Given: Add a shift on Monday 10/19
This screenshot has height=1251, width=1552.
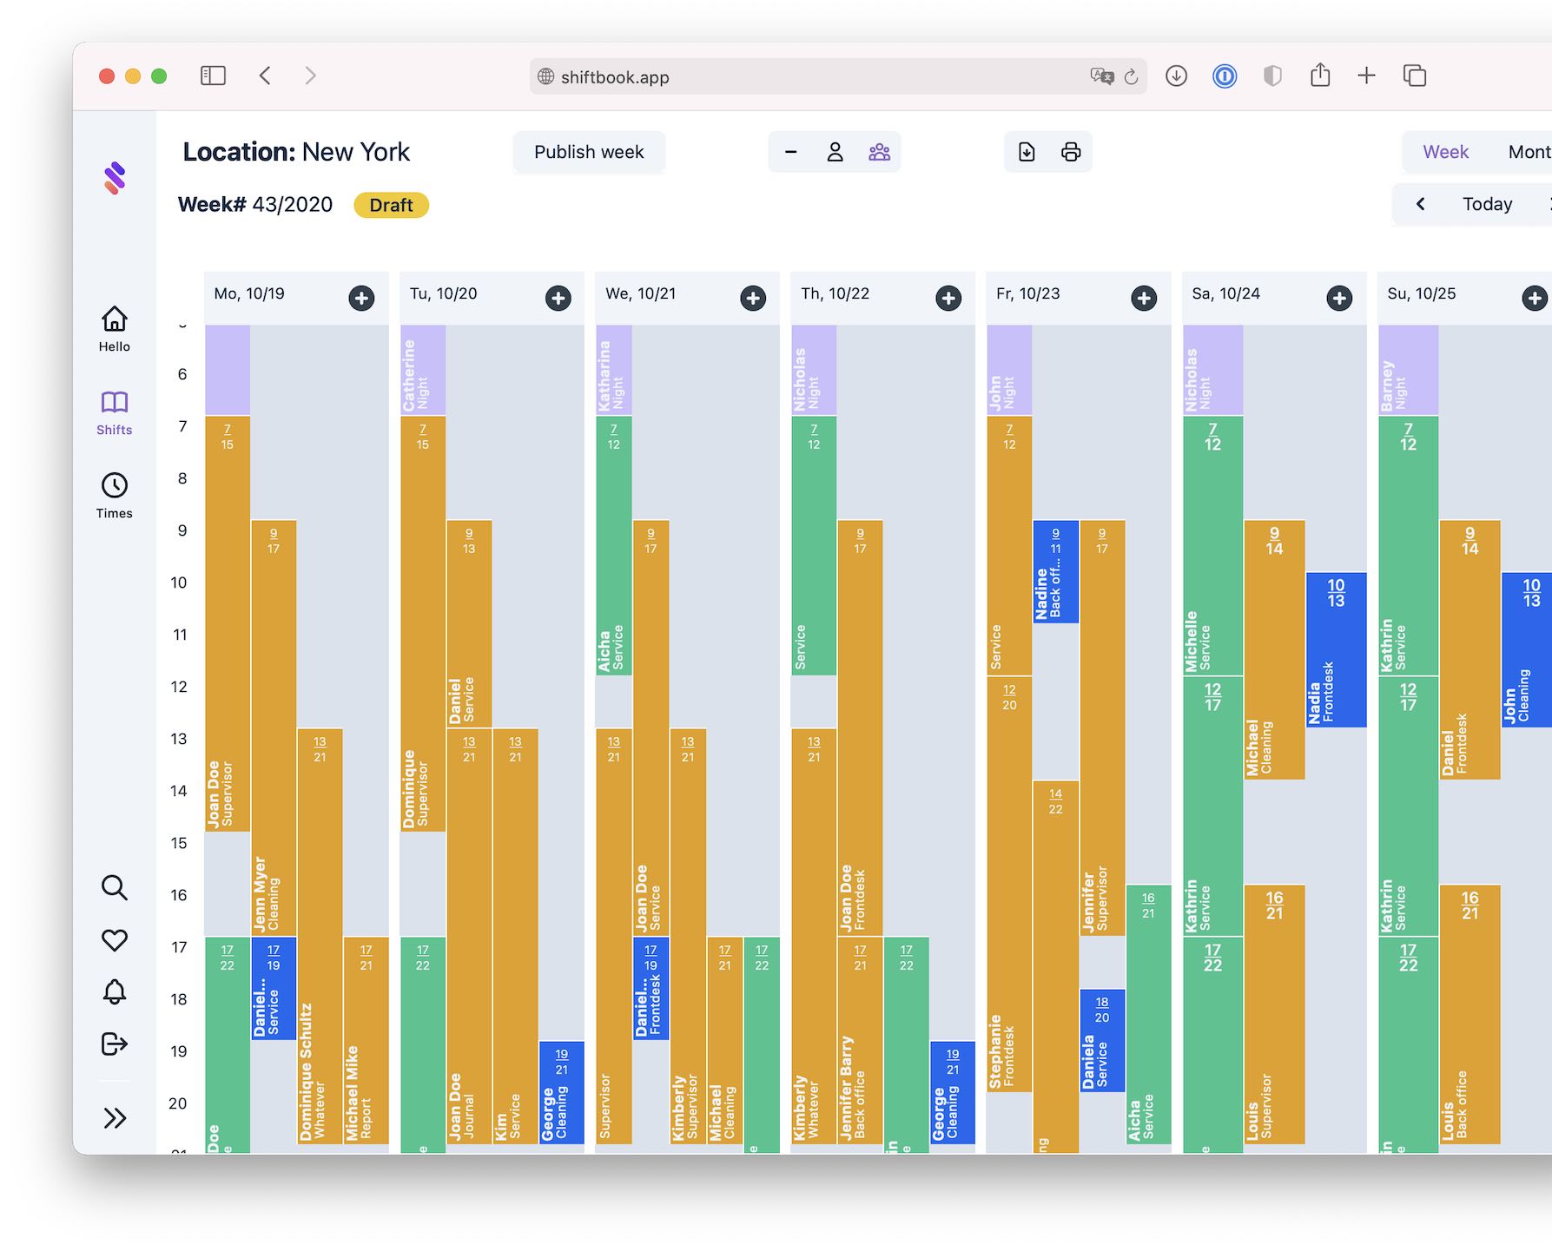Looking at the screenshot, I should (361, 298).
